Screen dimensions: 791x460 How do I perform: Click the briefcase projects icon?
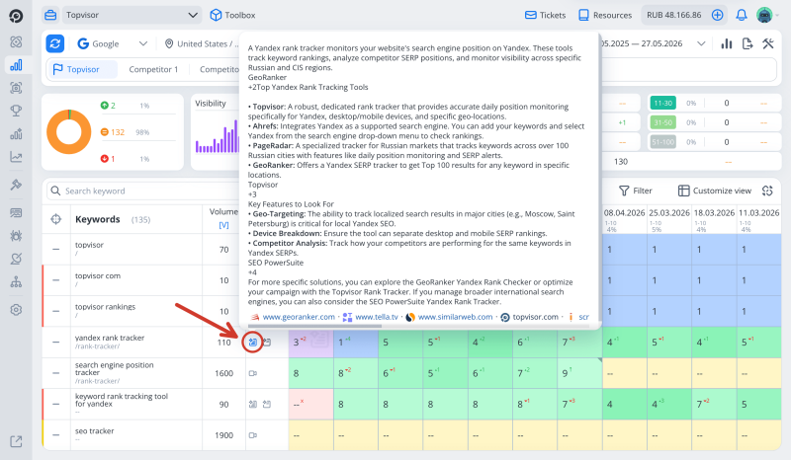point(50,15)
